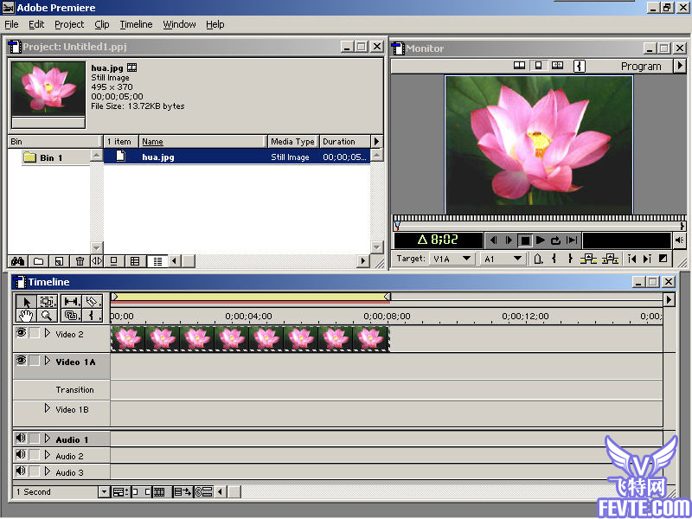Expand the Video 2 track triangle
This screenshot has width=692, height=519.
pos(48,333)
